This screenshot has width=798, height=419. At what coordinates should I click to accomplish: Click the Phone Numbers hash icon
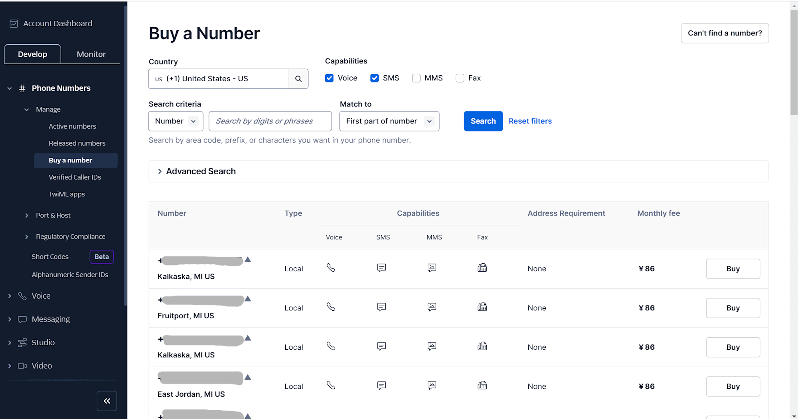coord(22,88)
